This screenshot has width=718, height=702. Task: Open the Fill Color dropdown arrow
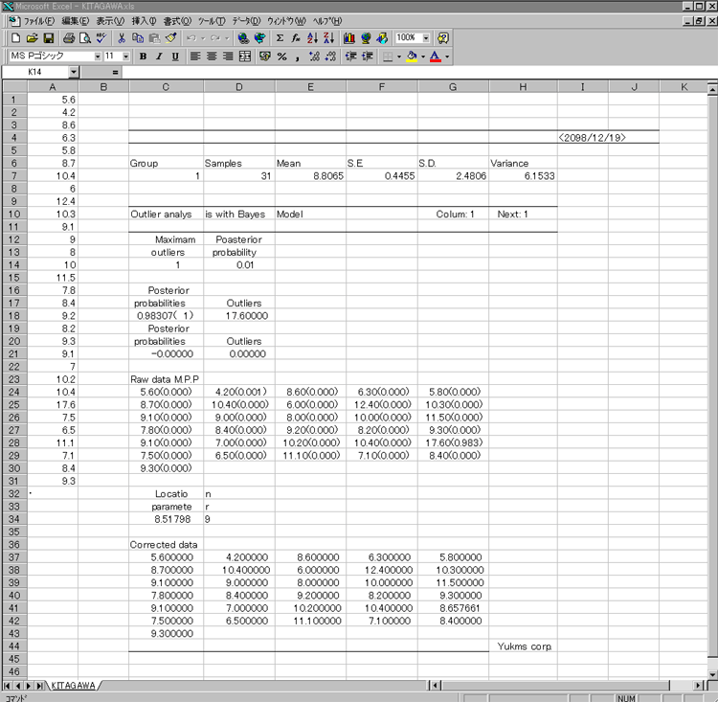click(423, 57)
